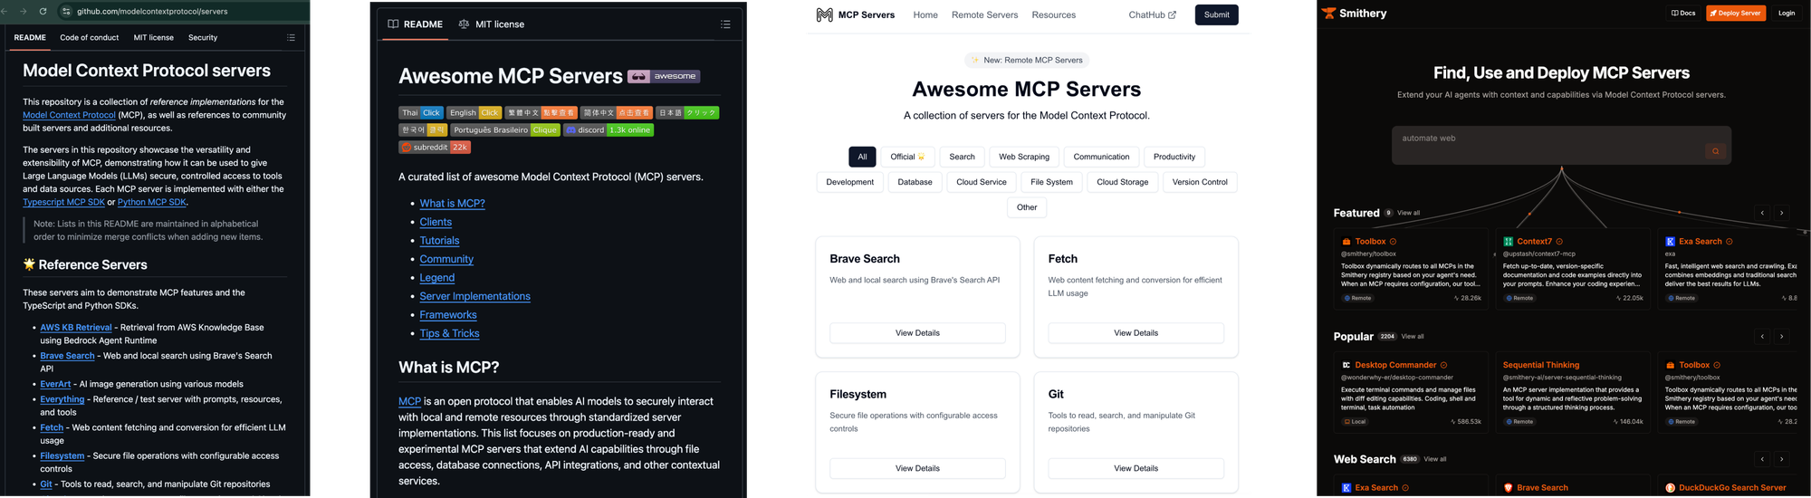The image size is (1811, 498).
Task: Open ChatHub external link
Action: (x=1152, y=14)
